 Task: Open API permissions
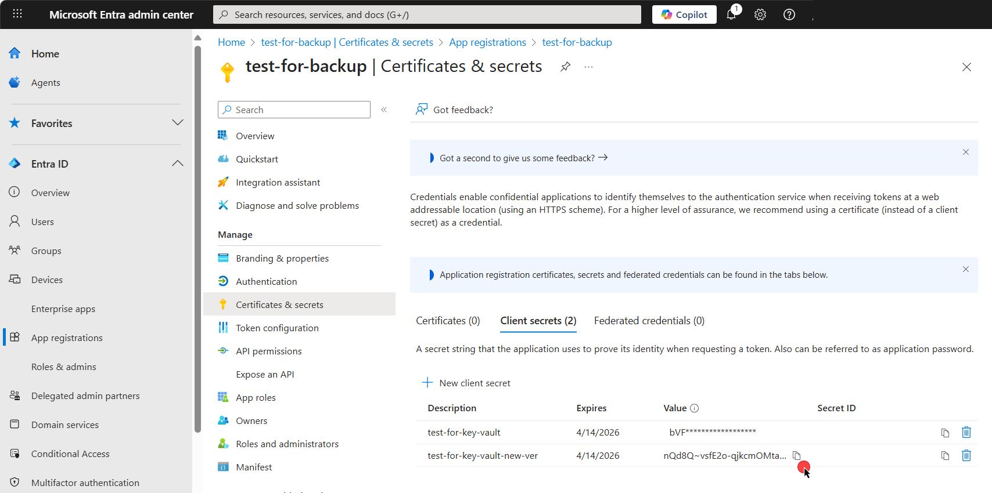268,351
